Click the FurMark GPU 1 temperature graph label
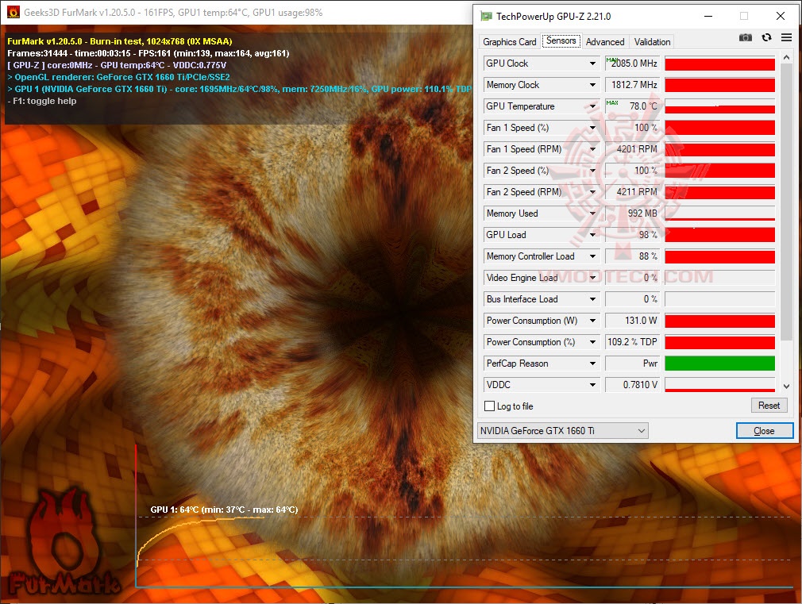 (x=224, y=510)
